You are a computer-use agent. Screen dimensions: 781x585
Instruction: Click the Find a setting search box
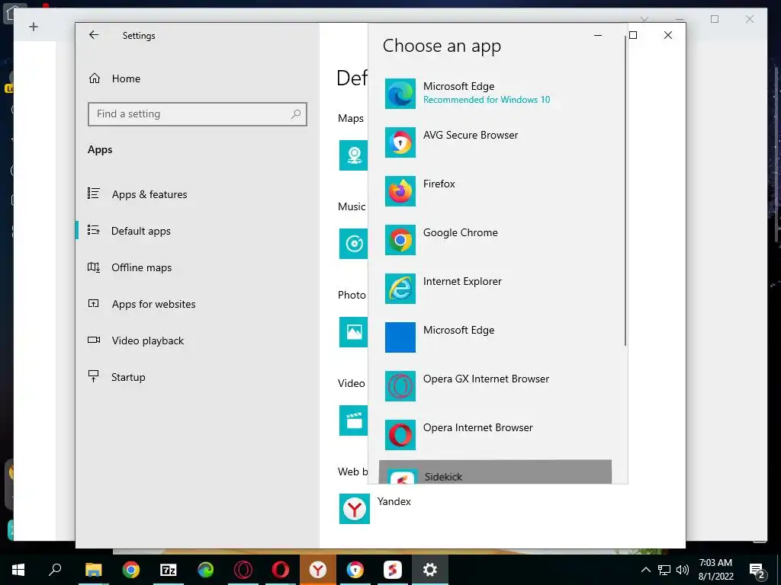tap(198, 114)
